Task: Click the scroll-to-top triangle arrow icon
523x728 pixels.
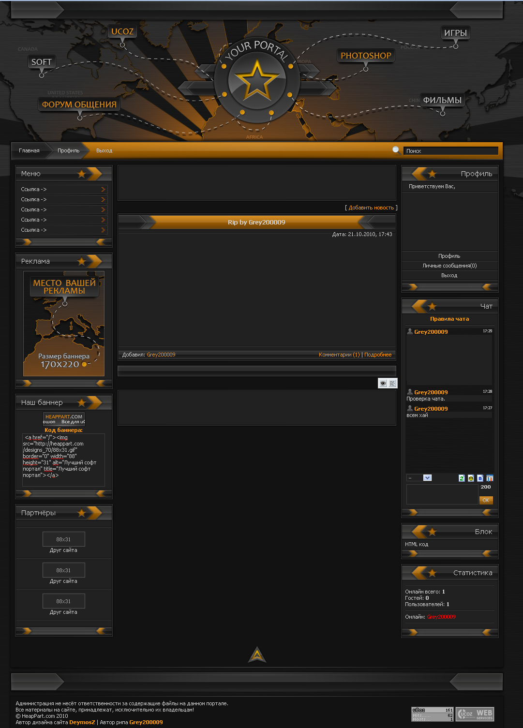Action: [x=257, y=655]
